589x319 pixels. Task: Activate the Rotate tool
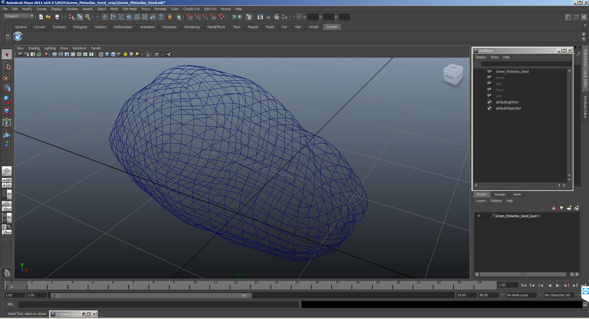(7, 100)
